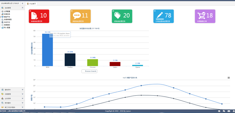This screenshot has width=235, height=113.
Task: Click the 技术支持 company text in the footer
Action: pos(13,111)
